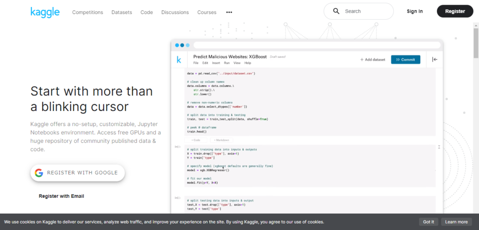Open the Datasets page
Viewport: 479px width, 230px height.
point(122,13)
